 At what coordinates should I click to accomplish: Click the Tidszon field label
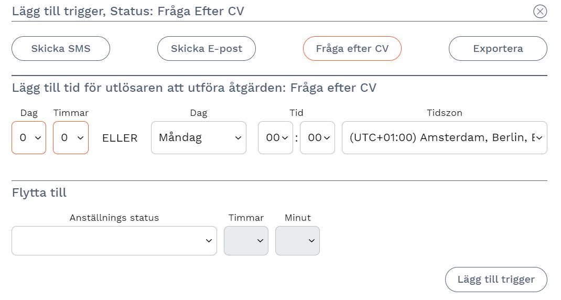pos(445,113)
